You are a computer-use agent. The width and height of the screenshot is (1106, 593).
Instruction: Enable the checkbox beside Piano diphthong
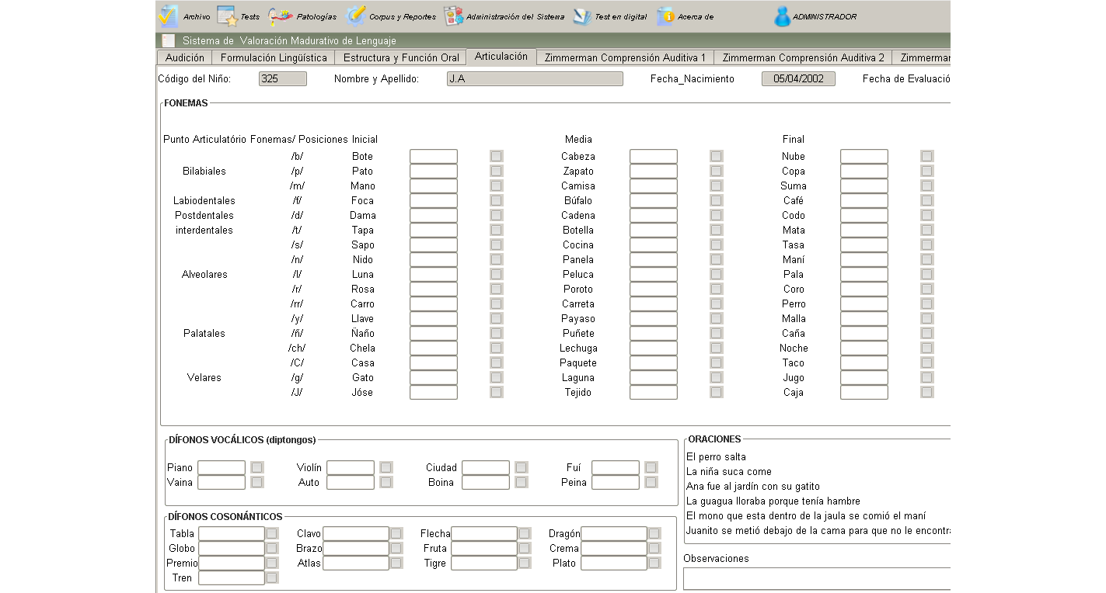click(257, 467)
